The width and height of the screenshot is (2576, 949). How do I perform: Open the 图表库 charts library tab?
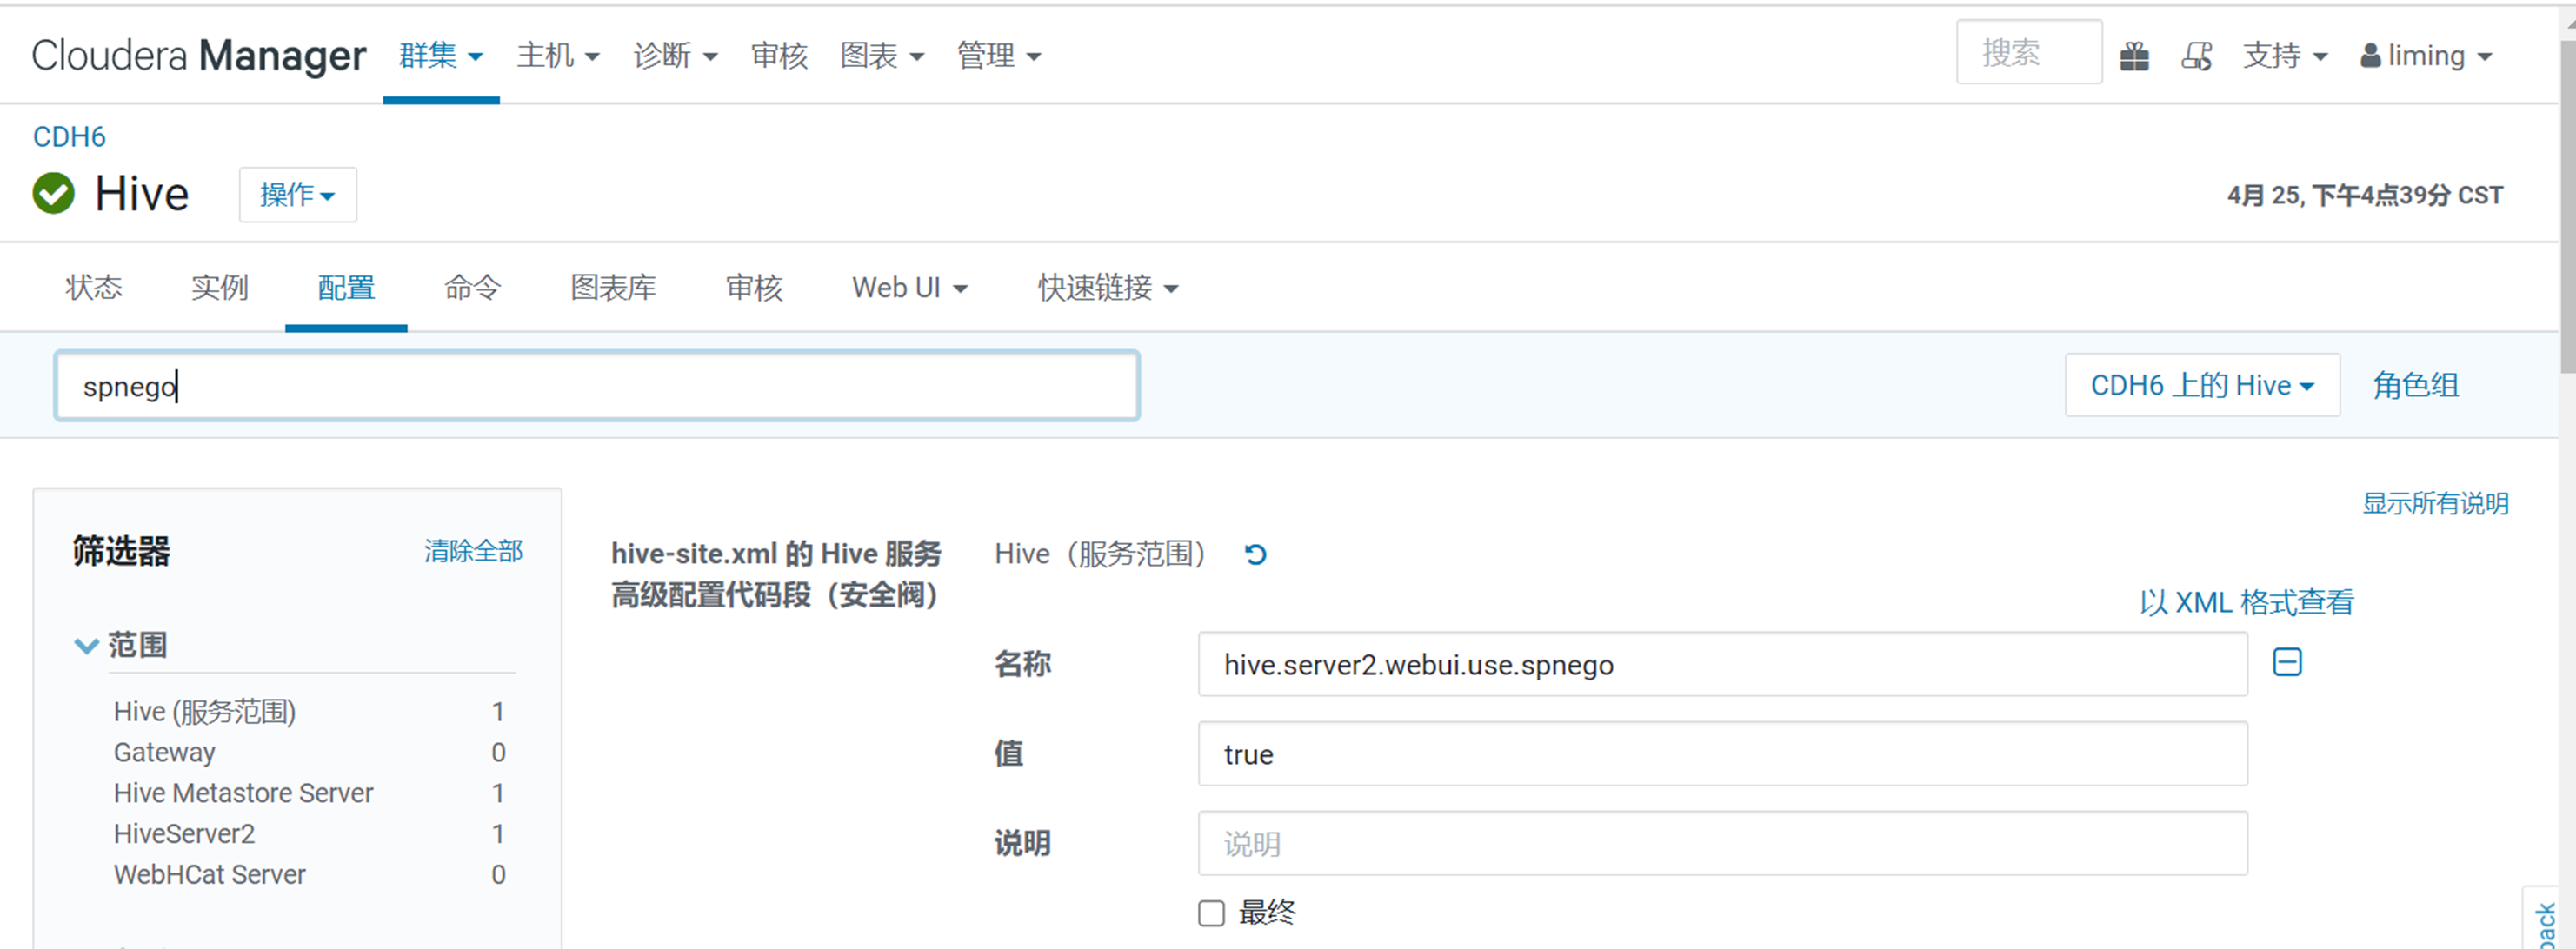[x=613, y=288]
